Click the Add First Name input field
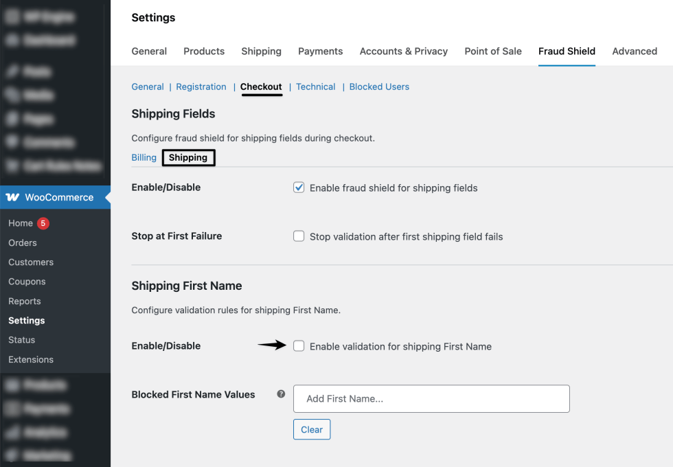The height and width of the screenshot is (467, 673). [431, 398]
